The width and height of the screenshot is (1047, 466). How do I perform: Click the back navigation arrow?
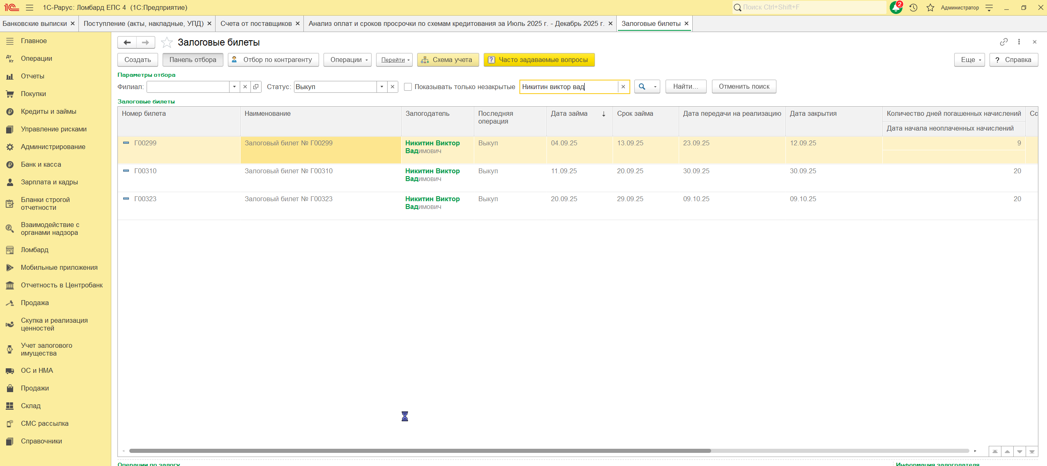point(127,42)
